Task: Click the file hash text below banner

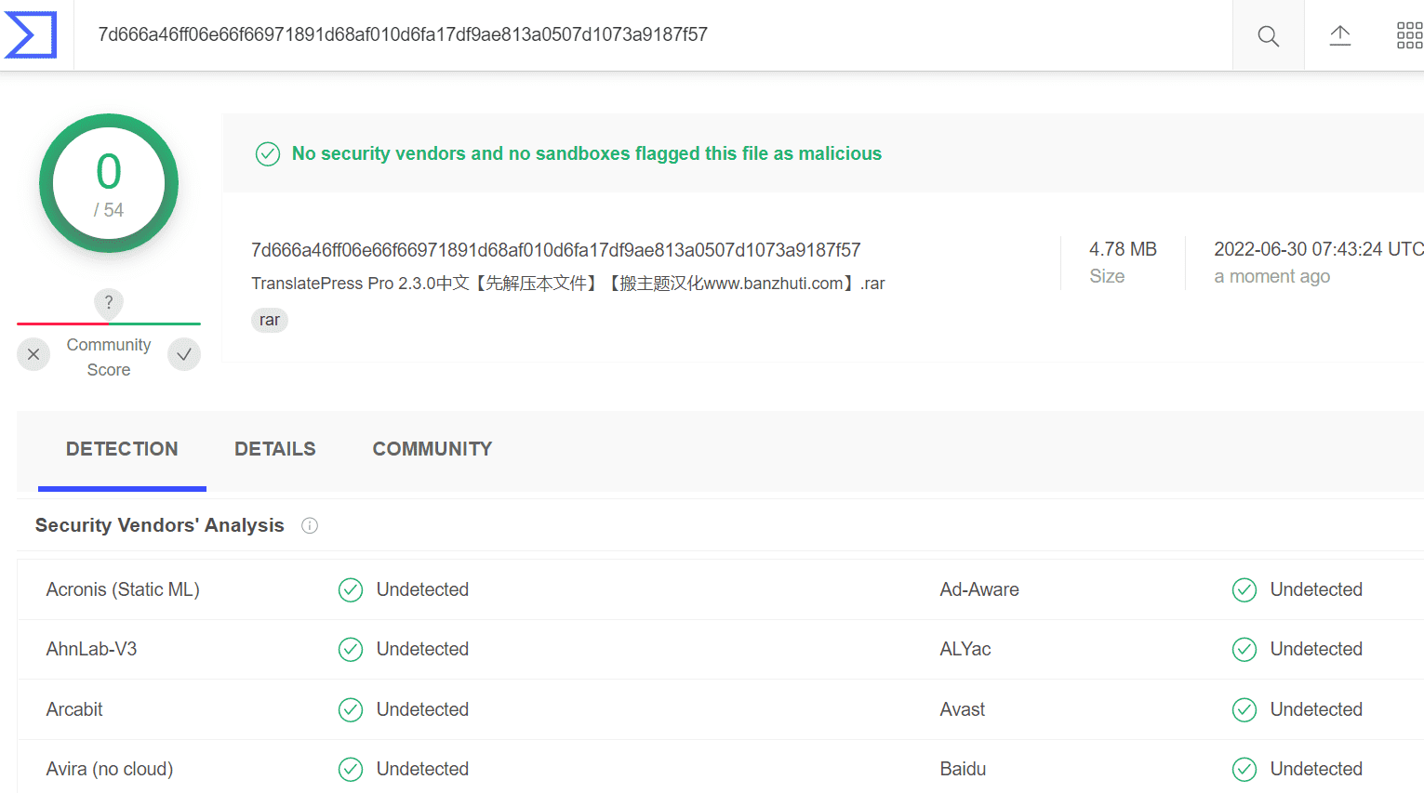Action: (x=555, y=250)
